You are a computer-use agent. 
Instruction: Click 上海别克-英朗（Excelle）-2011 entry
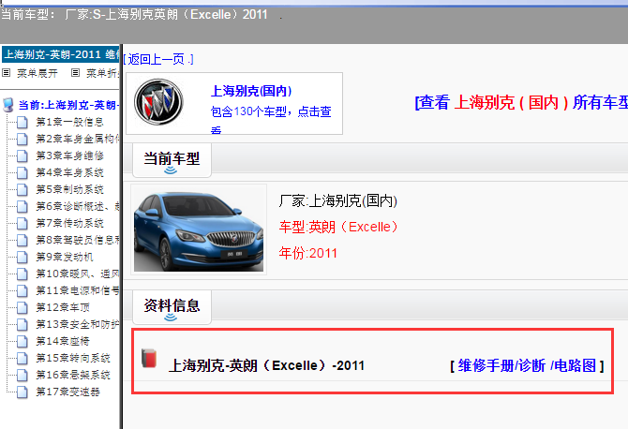tap(267, 365)
